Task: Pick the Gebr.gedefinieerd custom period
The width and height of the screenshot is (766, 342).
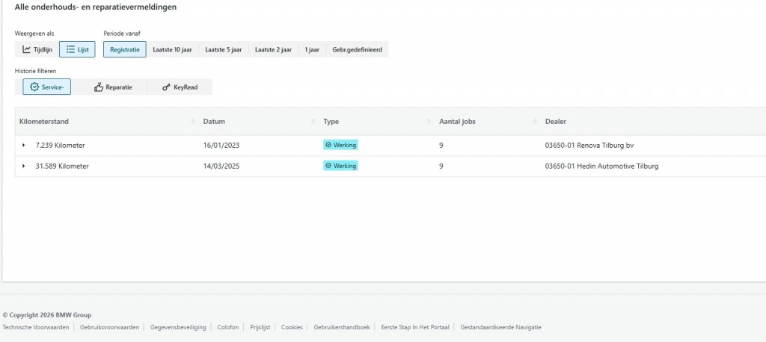Action: tap(357, 49)
